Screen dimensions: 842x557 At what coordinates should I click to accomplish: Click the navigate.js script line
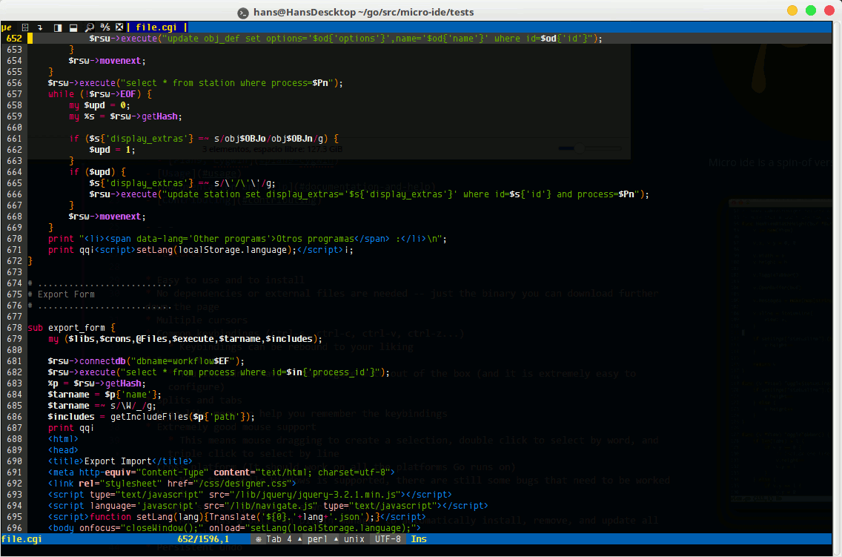tap(268, 506)
